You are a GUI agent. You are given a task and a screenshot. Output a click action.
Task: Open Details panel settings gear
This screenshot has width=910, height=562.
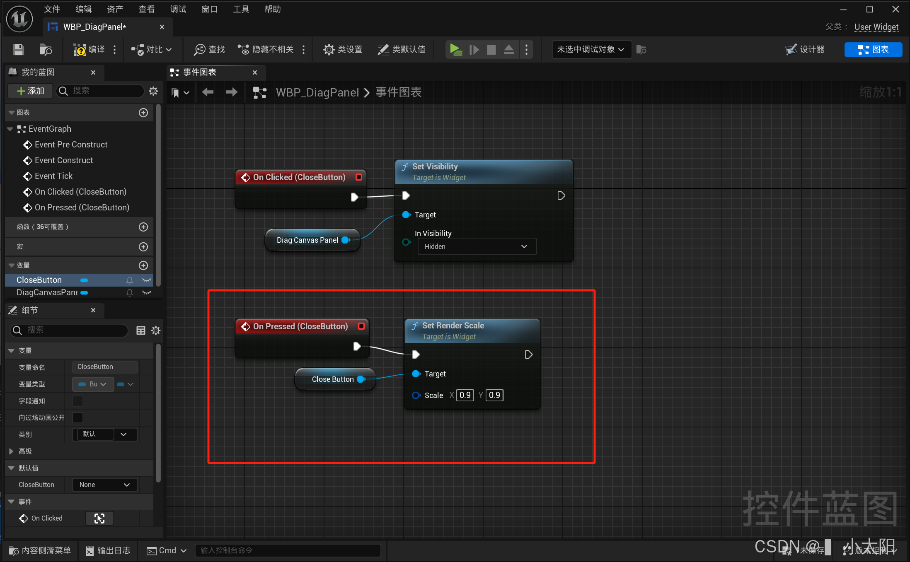click(156, 330)
